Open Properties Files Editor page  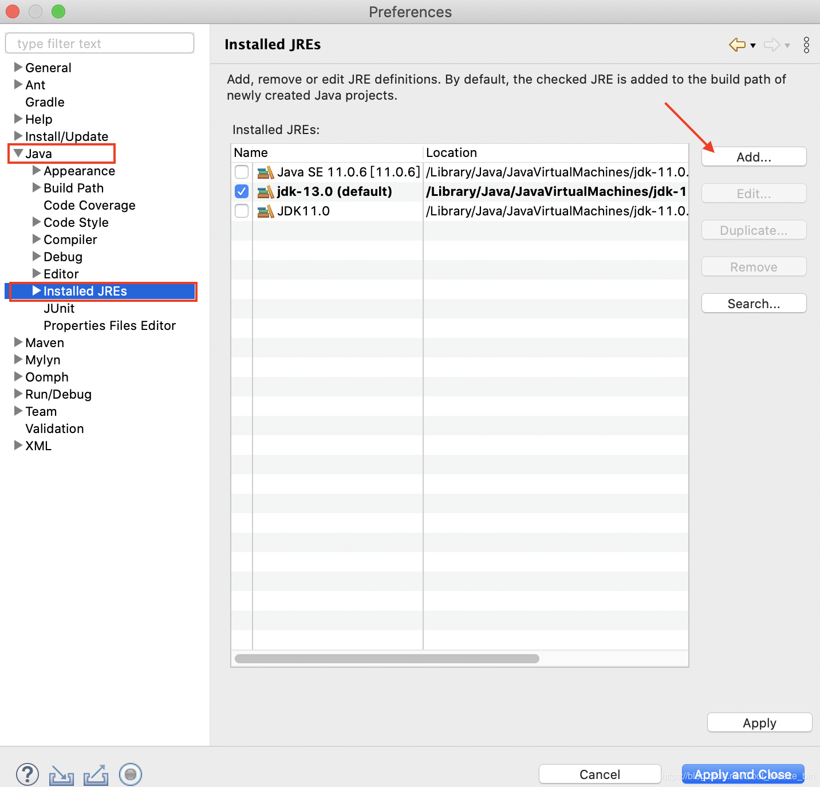109,325
